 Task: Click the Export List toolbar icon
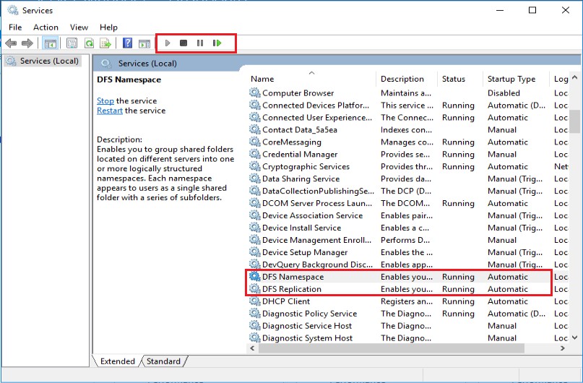pos(105,43)
